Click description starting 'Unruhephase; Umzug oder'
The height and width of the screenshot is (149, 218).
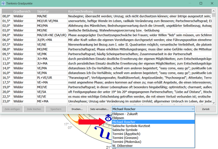click(x=140, y=101)
